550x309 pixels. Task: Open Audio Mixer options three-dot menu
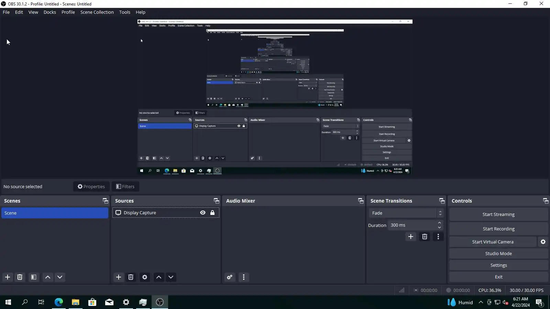tap(244, 277)
